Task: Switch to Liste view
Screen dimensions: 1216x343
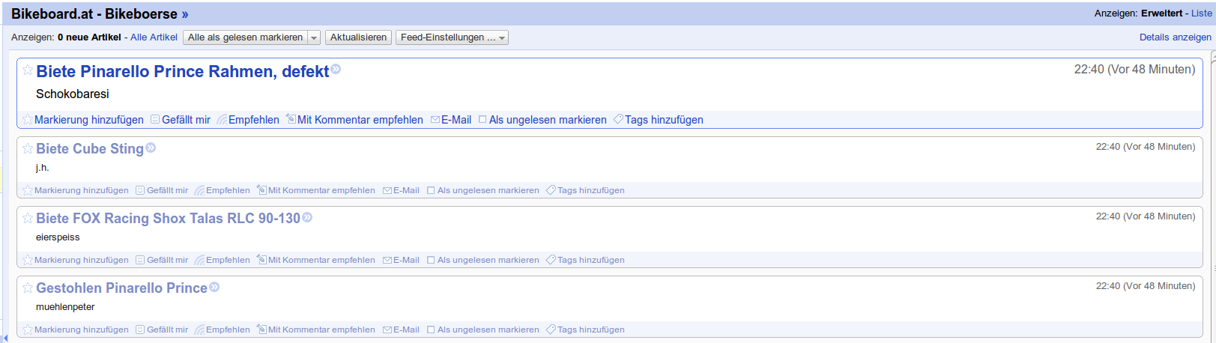Action: pyautogui.click(x=1201, y=13)
